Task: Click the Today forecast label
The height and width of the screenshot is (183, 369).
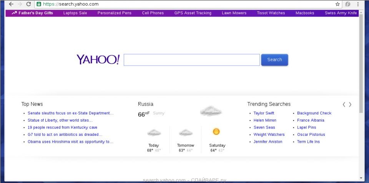Action: tap(154, 145)
